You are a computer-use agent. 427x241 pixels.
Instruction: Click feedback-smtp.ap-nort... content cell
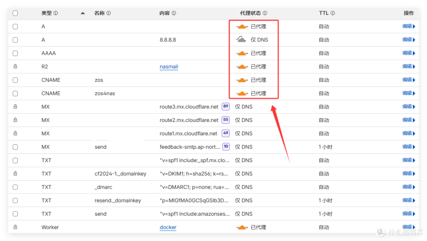[189, 147]
